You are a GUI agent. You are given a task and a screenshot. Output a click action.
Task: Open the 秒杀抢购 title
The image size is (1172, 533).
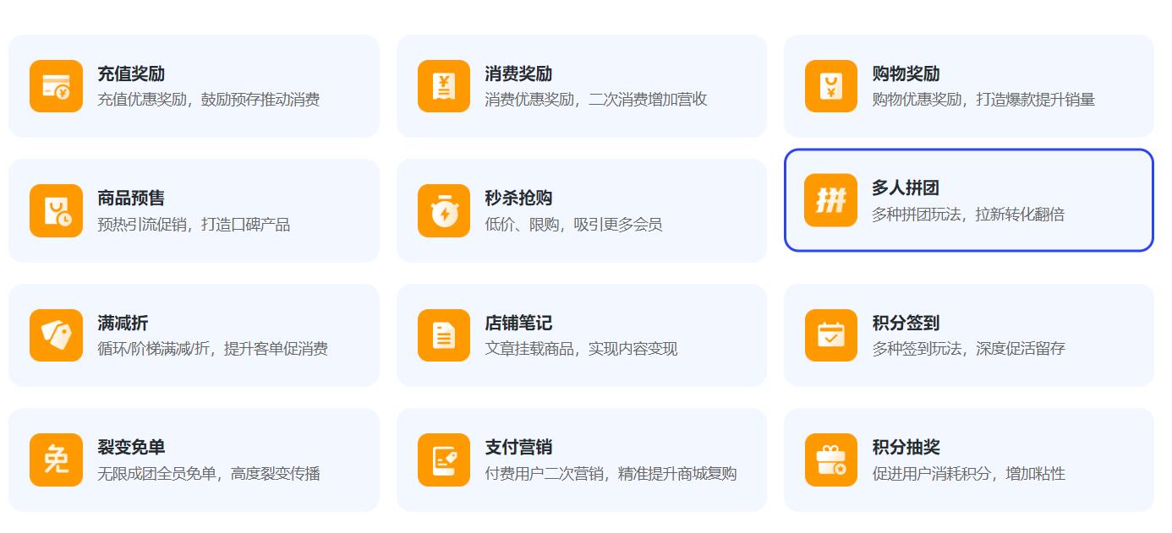[x=518, y=198]
